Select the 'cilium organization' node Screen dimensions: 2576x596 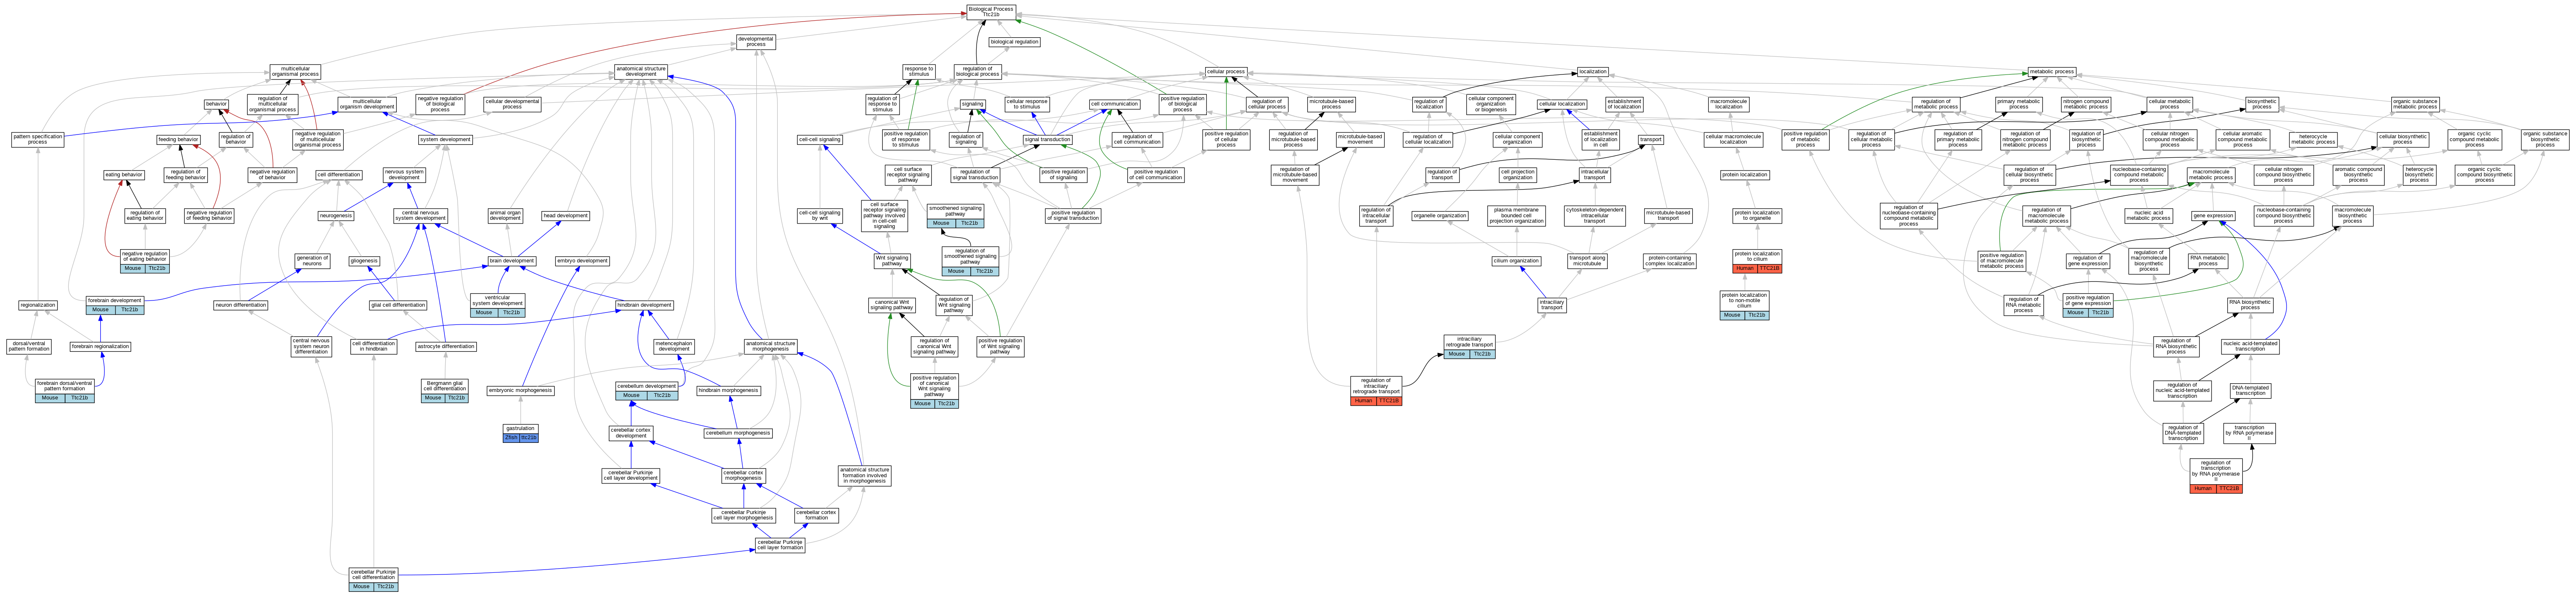1516,261
